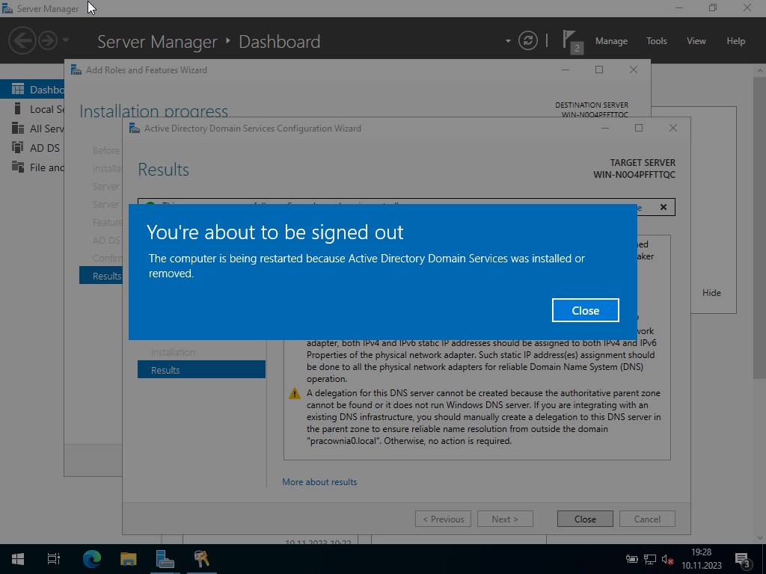The height and width of the screenshot is (574, 766).
Task: Maximize the AD DS Configuration Wizard window
Action: 639,128
